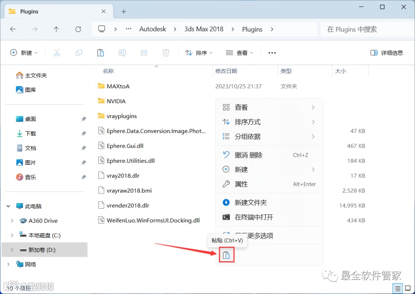Open the 查看 view dropdown in toolbar
415x294 pixels.
239,53
